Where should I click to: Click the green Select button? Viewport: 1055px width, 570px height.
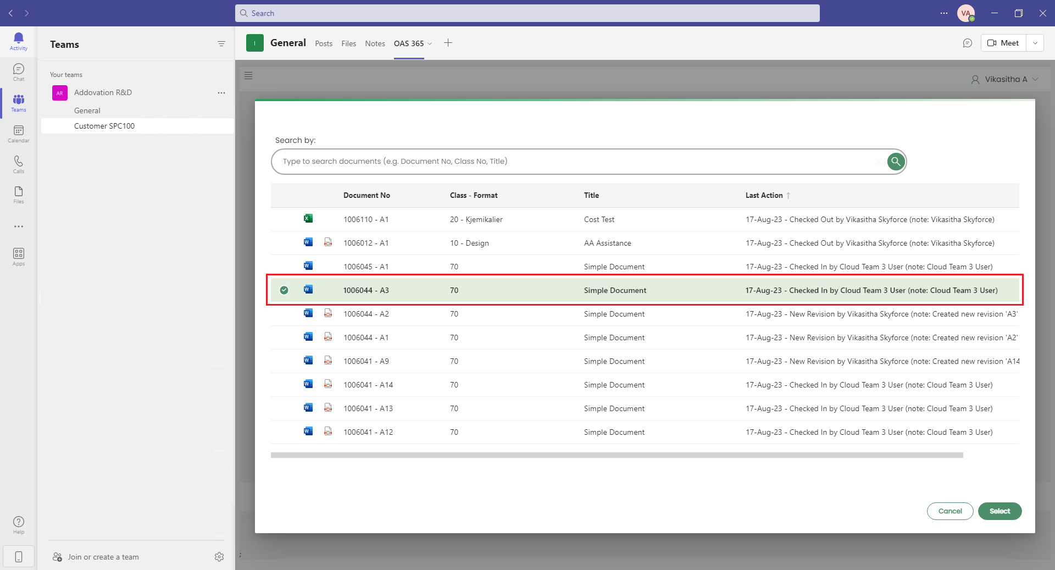pos(1000,511)
